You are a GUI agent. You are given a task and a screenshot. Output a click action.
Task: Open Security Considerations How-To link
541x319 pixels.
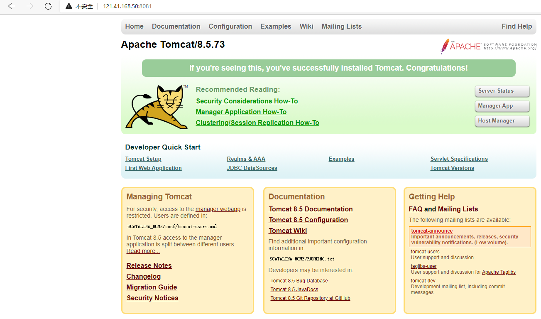click(247, 101)
